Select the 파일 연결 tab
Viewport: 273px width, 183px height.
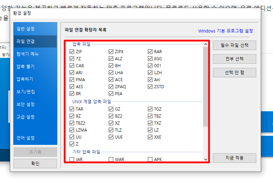[35, 42]
